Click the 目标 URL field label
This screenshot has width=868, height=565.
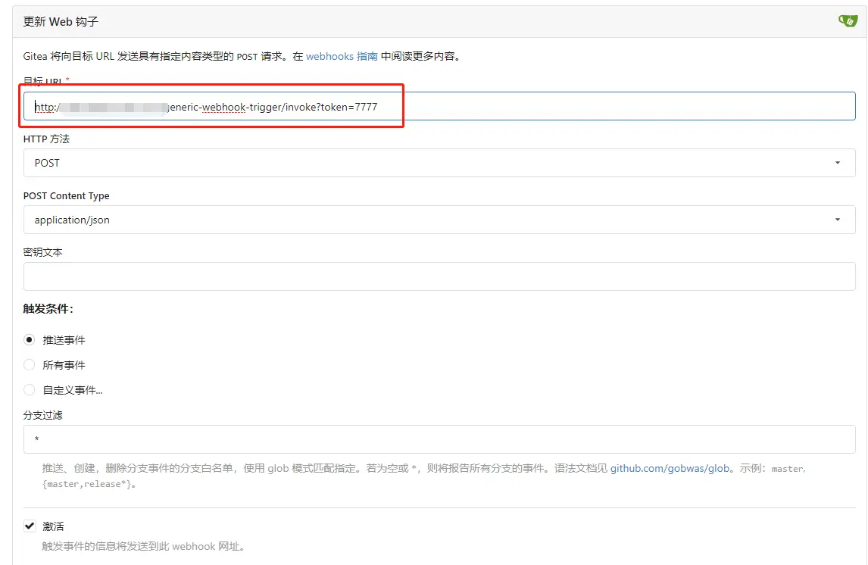pos(43,81)
